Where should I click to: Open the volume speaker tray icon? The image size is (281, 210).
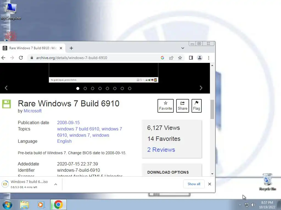point(253,205)
